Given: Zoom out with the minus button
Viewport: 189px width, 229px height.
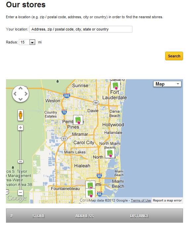Looking at the screenshot, I should [x=21, y=192].
